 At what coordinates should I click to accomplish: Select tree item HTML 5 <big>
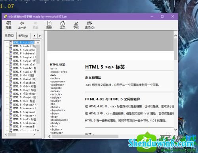tap(25, 90)
